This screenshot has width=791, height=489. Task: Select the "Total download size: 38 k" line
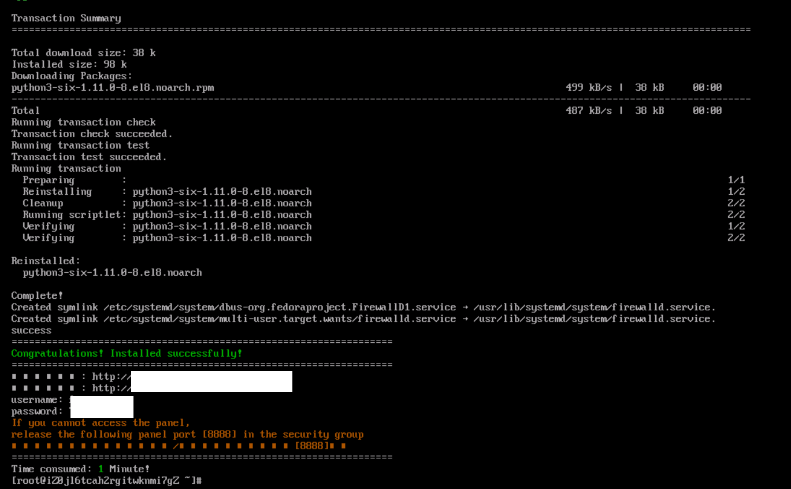pos(83,53)
